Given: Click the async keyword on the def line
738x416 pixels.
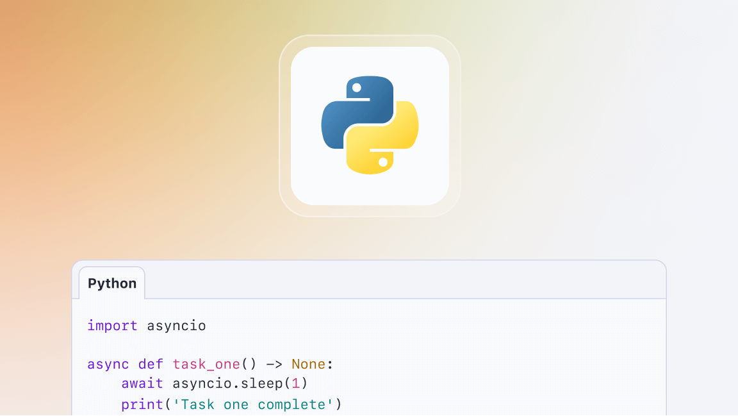Looking at the screenshot, I should 108,364.
